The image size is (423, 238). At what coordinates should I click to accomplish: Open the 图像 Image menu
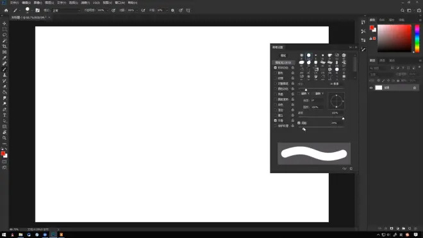click(x=38, y=3)
